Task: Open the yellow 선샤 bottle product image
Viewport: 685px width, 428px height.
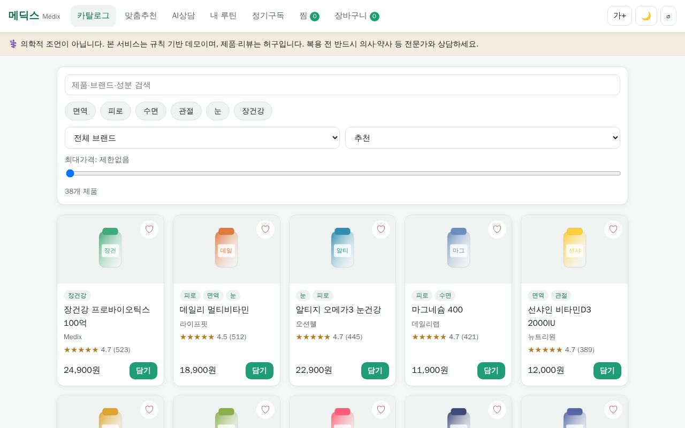Action: 575,248
